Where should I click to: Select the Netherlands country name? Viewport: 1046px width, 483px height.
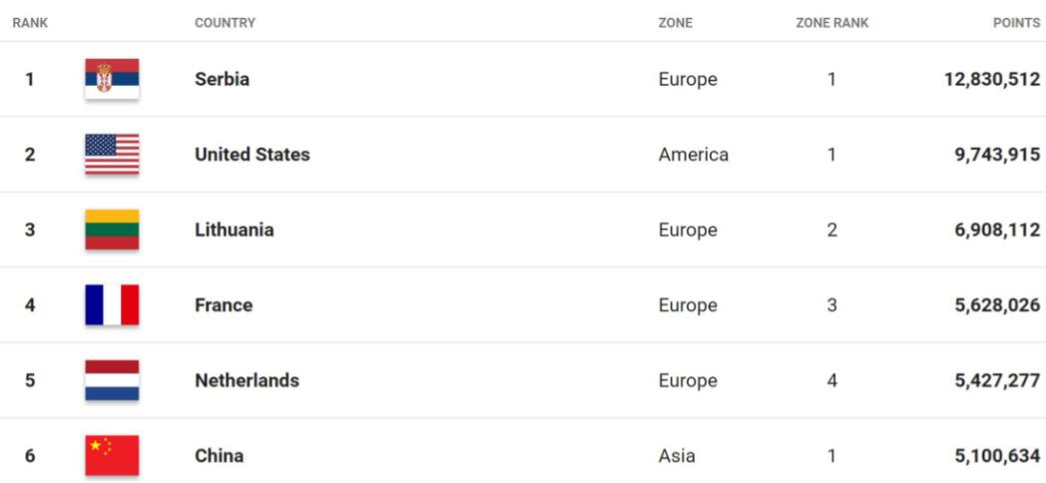coord(247,380)
